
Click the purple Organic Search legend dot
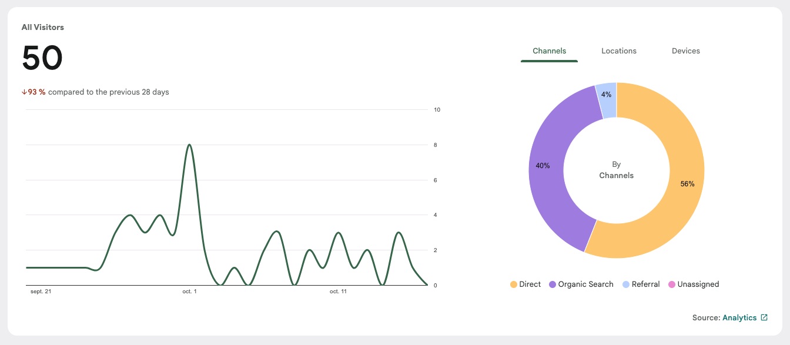point(553,284)
